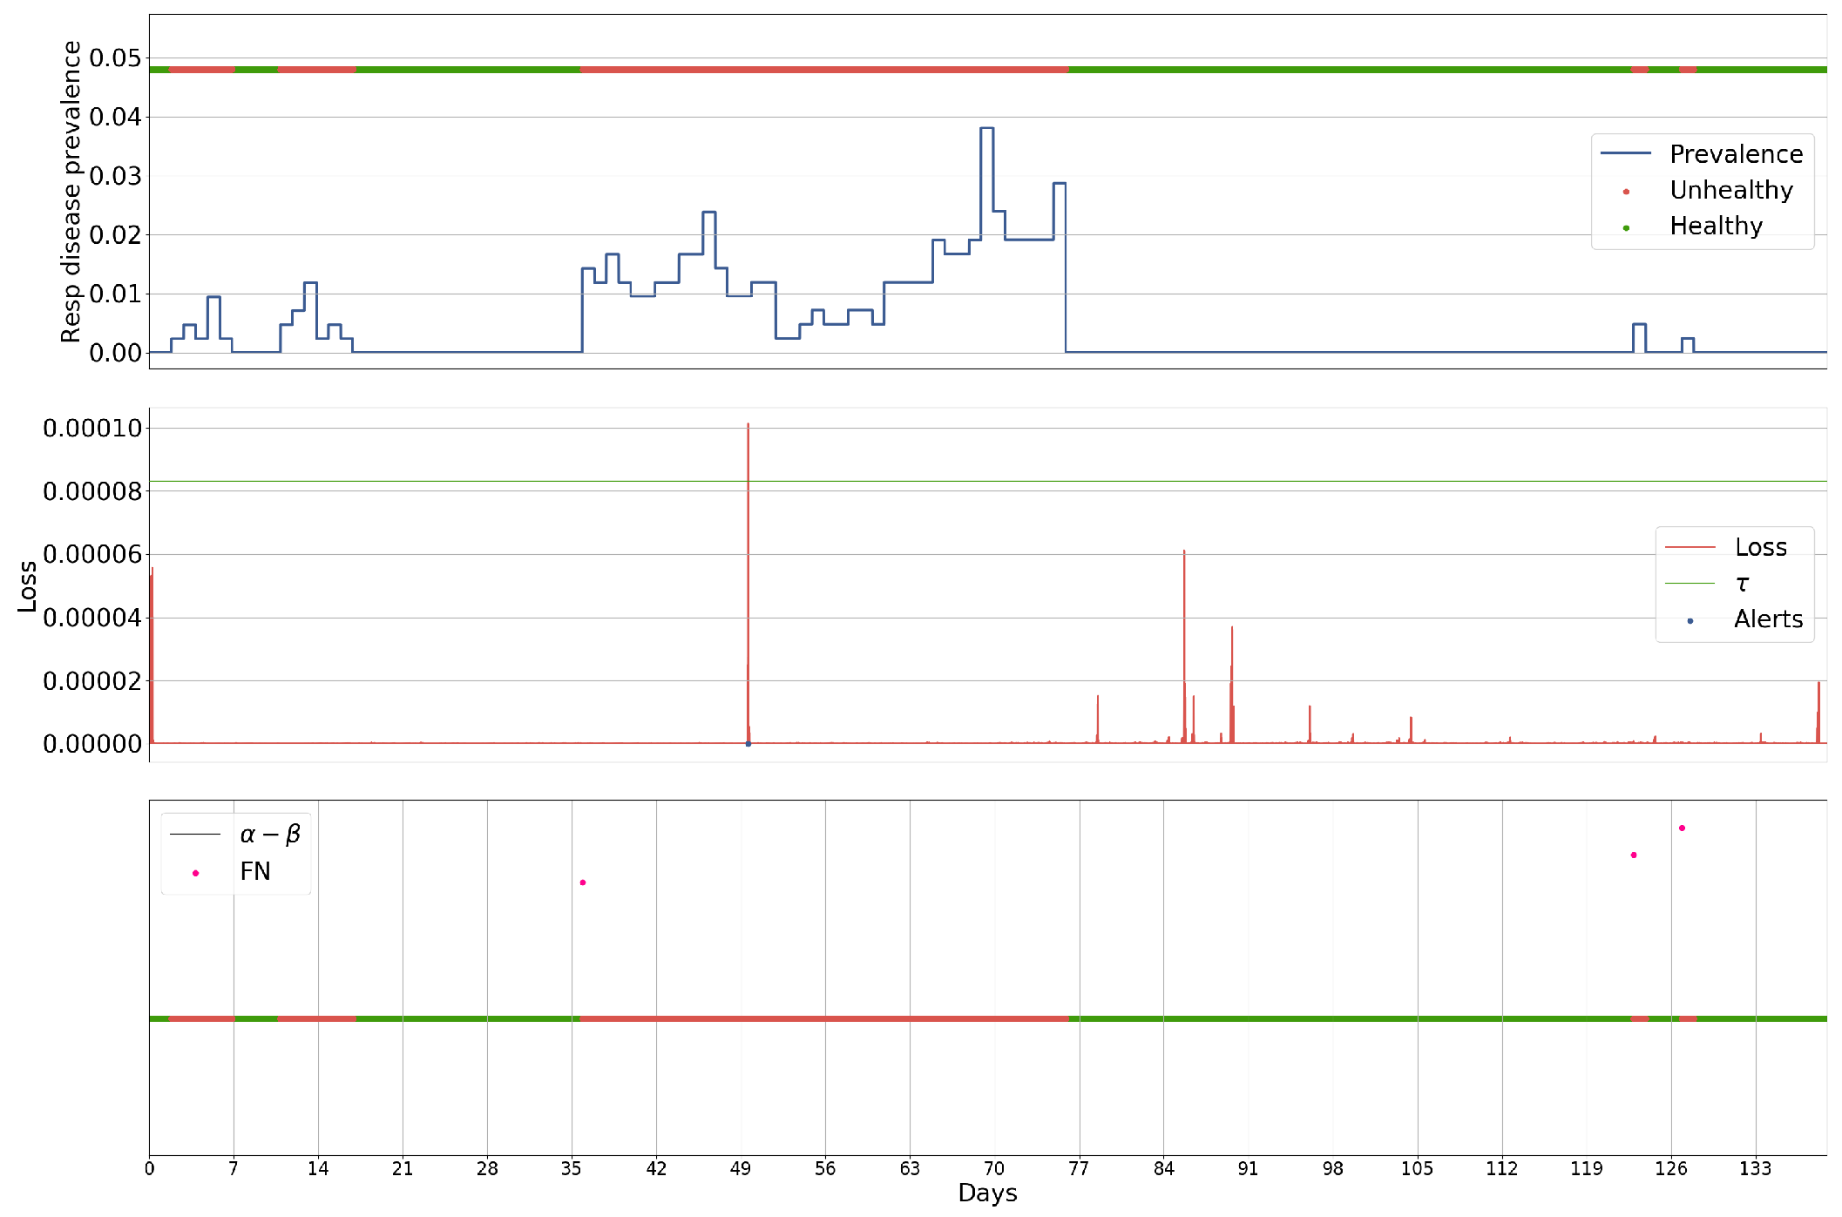Click the tallest prevalence peak near day 70

click(986, 129)
